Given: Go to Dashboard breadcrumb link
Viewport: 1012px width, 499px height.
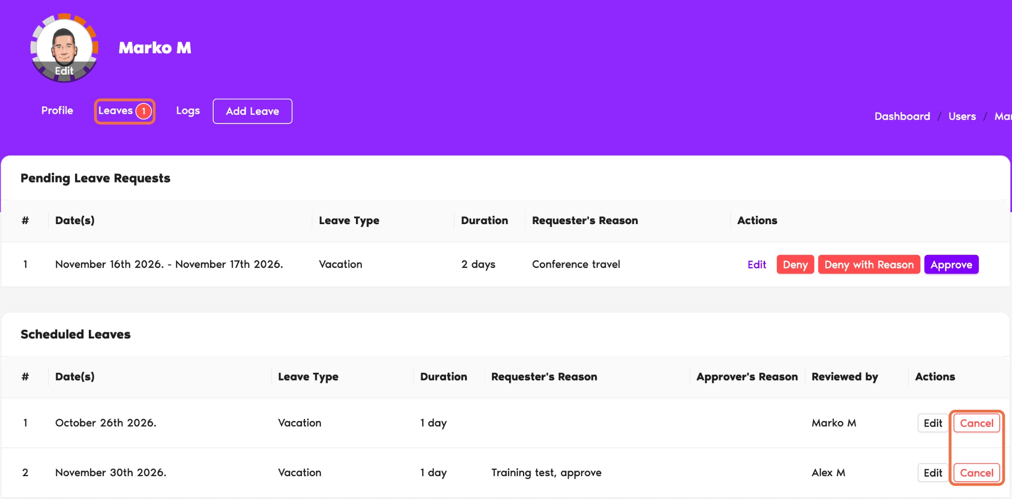Looking at the screenshot, I should click(902, 116).
